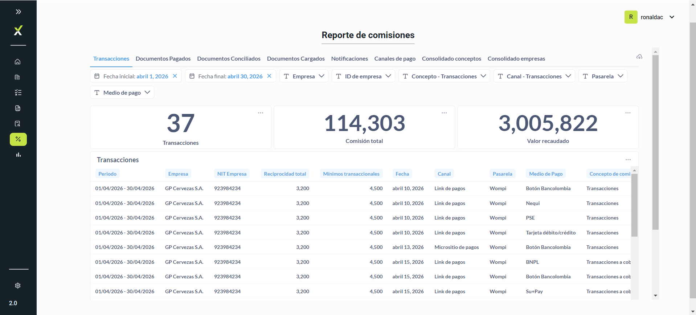Open the bar chart icon in sidebar

(x=18, y=155)
